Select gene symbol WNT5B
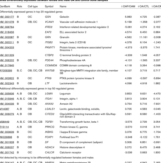 pos(50,71)
